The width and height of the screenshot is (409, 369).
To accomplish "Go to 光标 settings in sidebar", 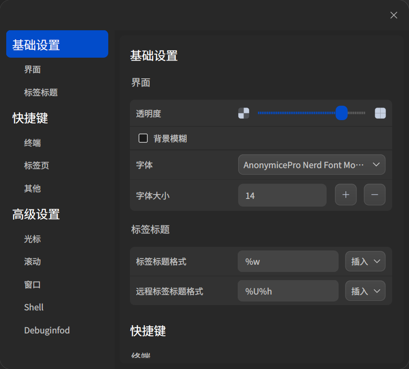I will (32, 239).
